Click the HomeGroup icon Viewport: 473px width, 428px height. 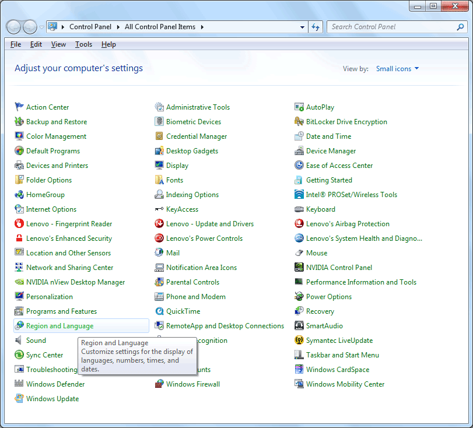(19, 194)
